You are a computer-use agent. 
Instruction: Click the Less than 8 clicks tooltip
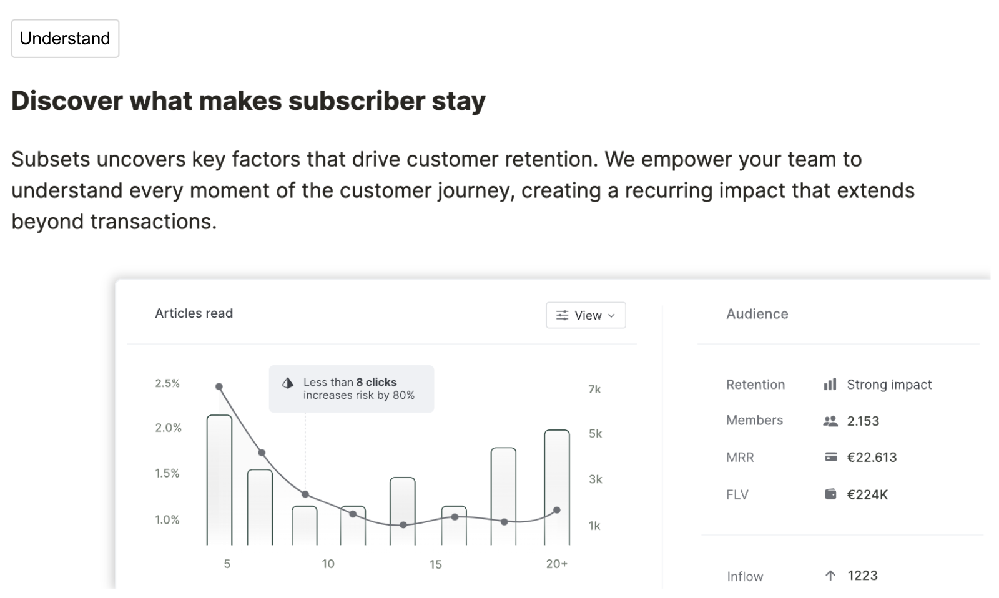(x=352, y=389)
